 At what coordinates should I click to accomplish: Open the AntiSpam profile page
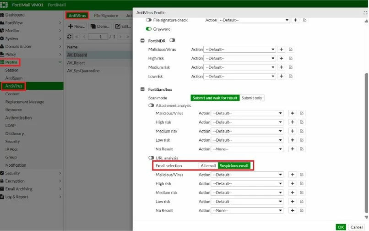click(x=14, y=78)
